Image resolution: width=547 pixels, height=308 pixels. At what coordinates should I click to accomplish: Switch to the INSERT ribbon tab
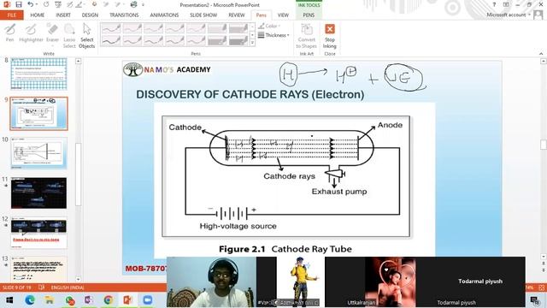(63, 15)
